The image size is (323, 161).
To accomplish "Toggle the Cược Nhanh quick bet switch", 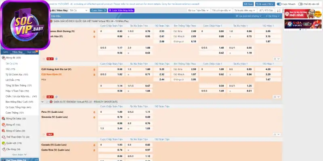I will click(x=279, y=4).
